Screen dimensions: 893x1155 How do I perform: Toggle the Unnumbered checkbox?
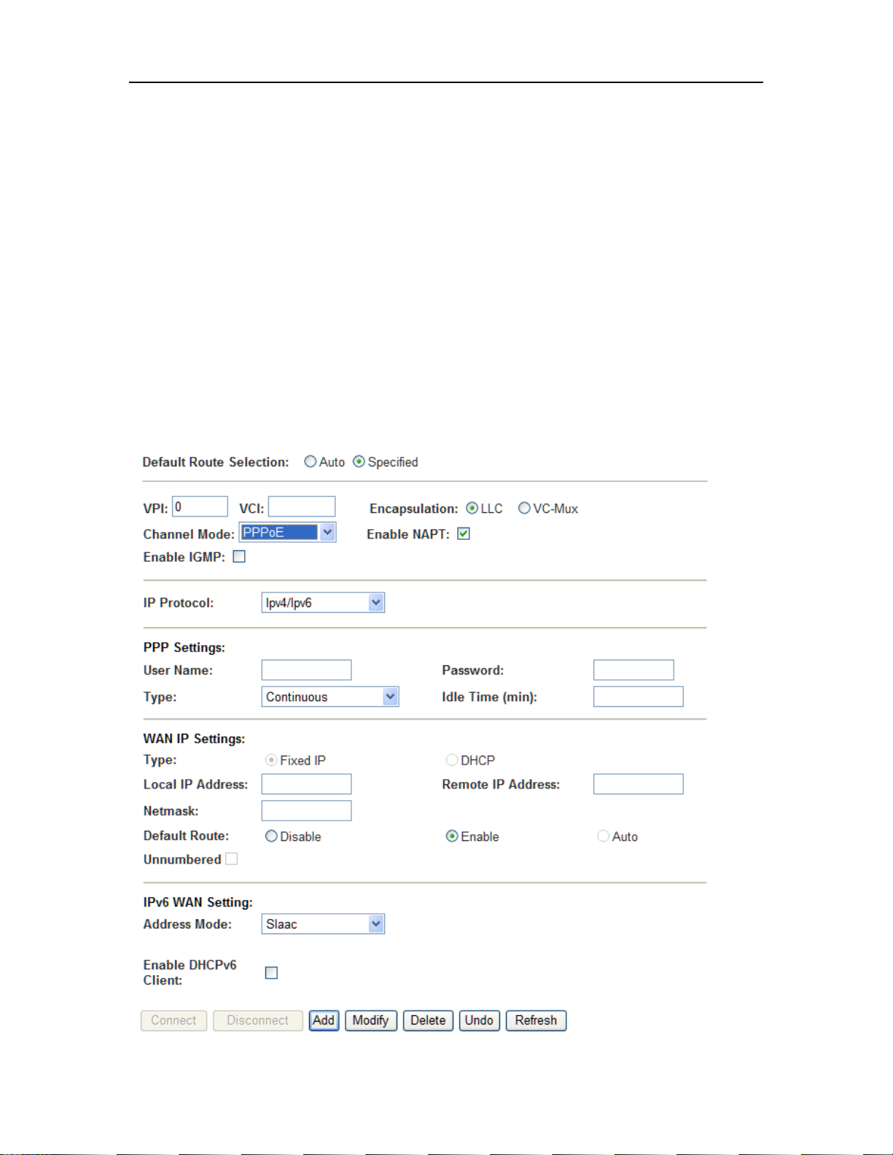(232, 859)
